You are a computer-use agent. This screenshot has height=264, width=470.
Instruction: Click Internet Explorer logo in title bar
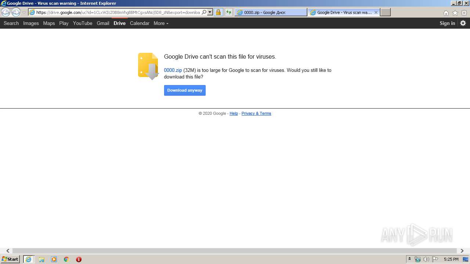pyautogui.click(x=3, y=3)
